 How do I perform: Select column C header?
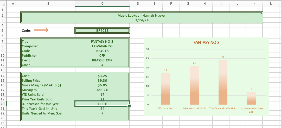[x=102, y=3]
